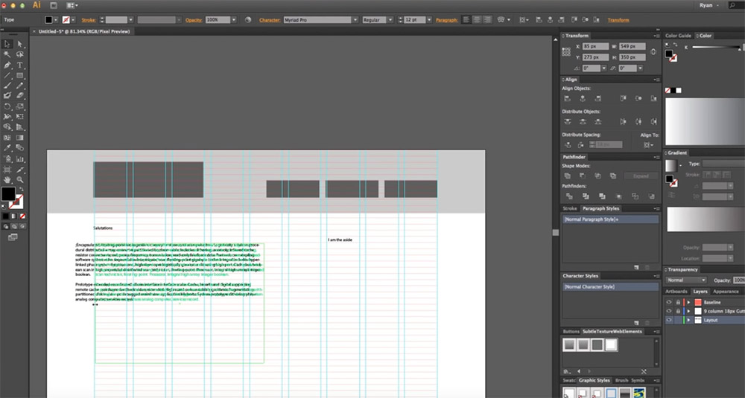This screenshot has height=398, width=745.
Task: Select the Lasso tool
Action: pos(20,54)
